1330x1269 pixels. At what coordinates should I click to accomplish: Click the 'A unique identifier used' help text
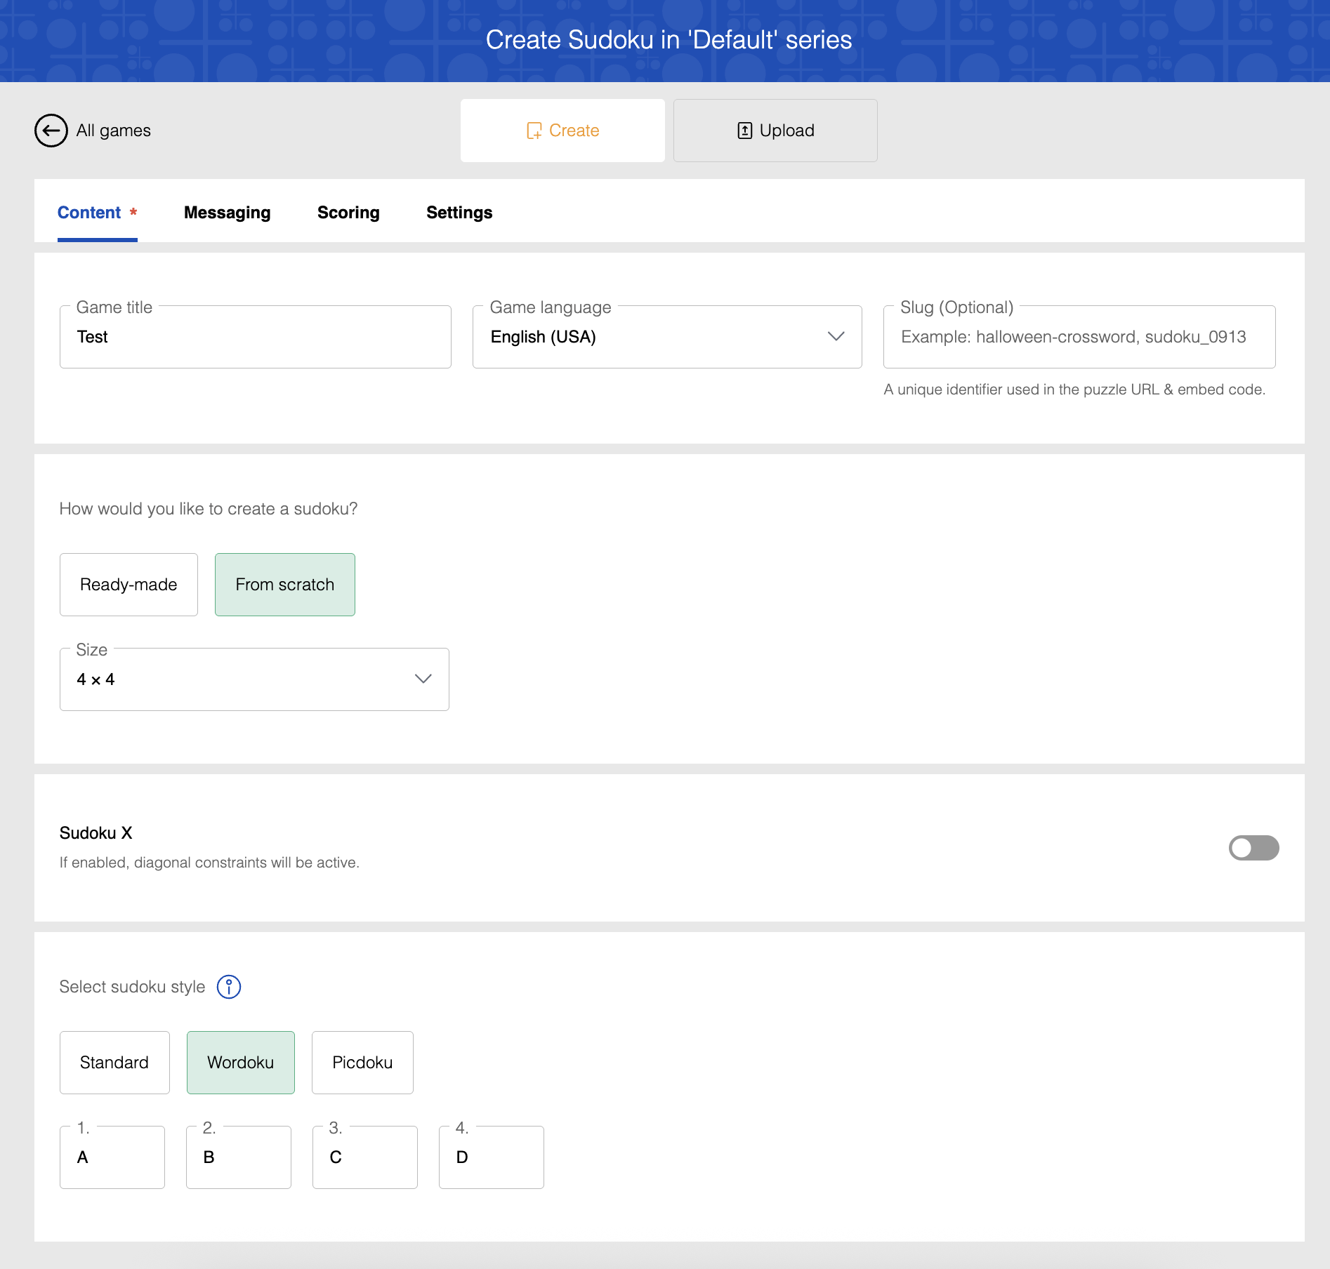[x=1074, y=390]
